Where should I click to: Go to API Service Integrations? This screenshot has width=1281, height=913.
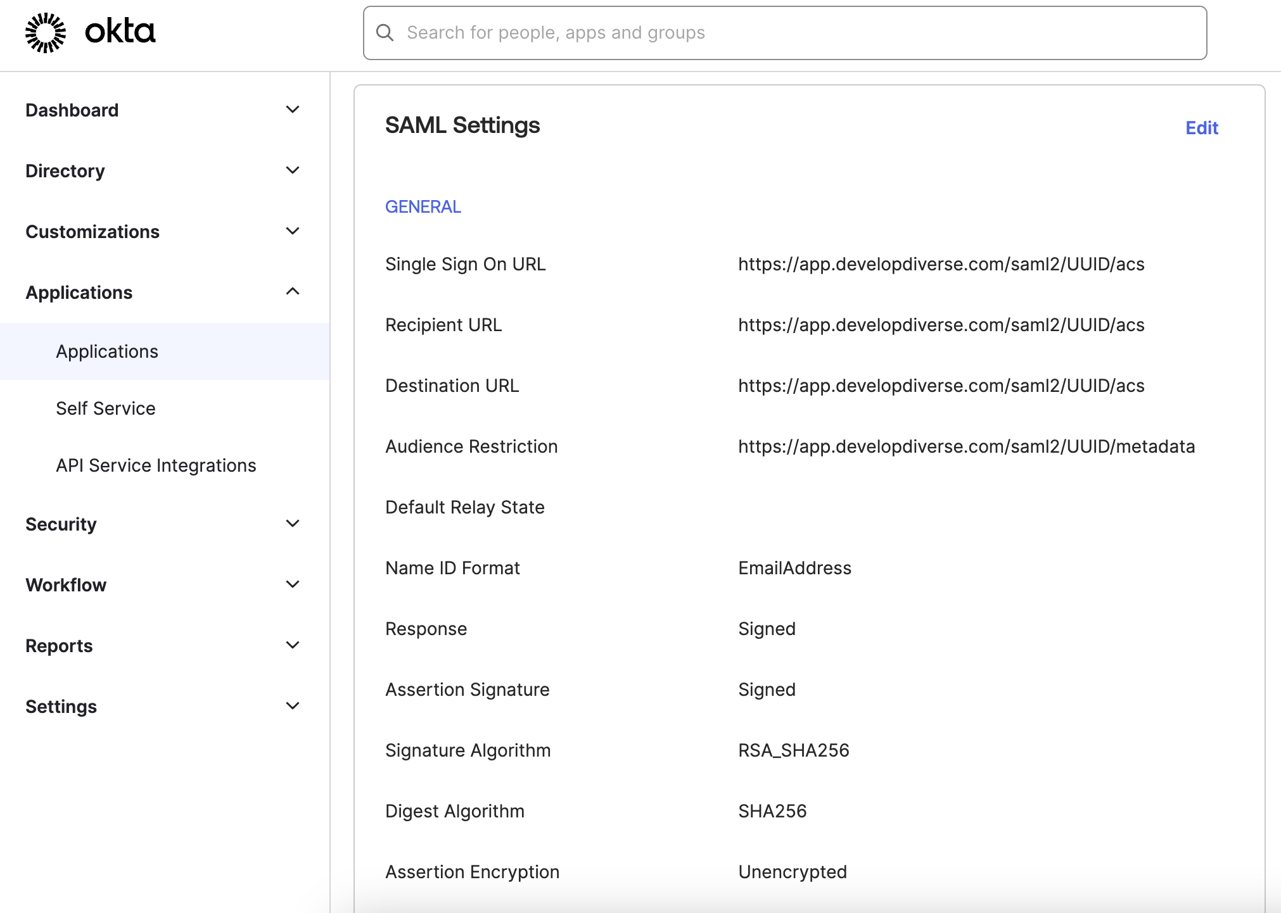(x=156, y=465)
